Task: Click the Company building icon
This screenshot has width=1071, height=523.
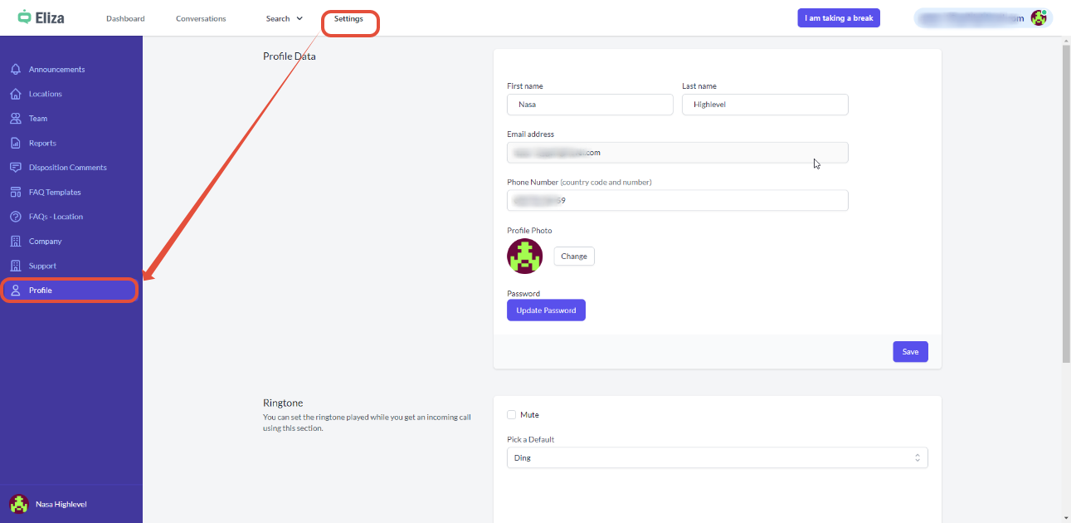Action: [15, 242]
